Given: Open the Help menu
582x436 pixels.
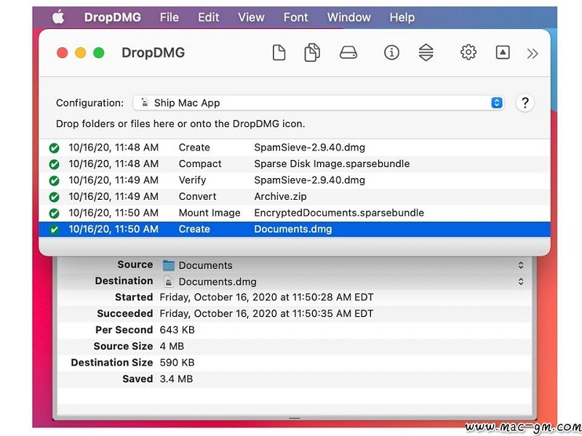Looking at the screenshot, I should pyautogui.click(x=402, y=17).
